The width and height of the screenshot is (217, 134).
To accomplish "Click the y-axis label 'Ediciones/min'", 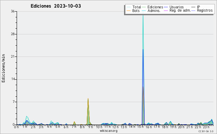I will (3, 68).
